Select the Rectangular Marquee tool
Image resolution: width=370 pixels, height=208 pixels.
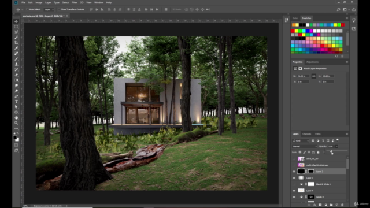click(x=16, y=27)
